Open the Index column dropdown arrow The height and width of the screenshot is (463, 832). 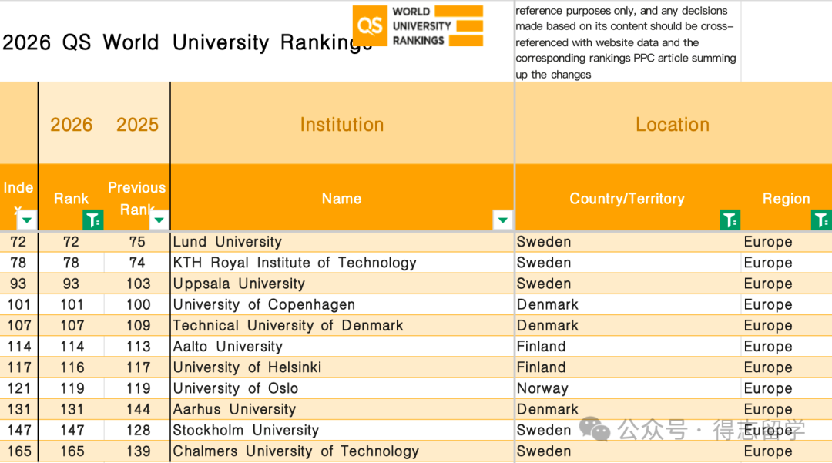click(x=27, y=220)
